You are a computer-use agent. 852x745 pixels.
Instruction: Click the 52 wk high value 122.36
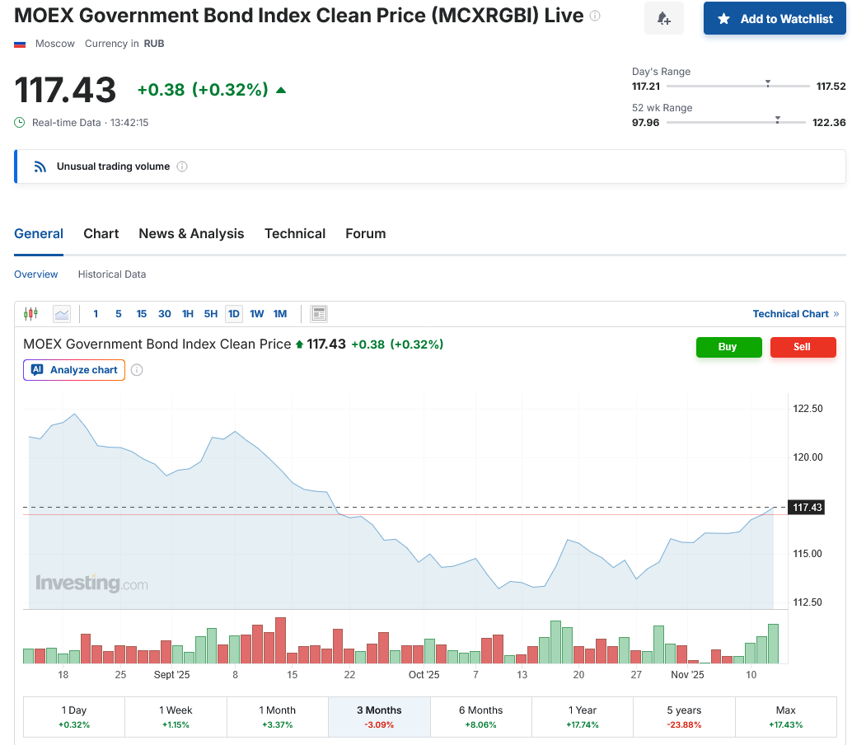pyautogui.click(x=829, y=123)
